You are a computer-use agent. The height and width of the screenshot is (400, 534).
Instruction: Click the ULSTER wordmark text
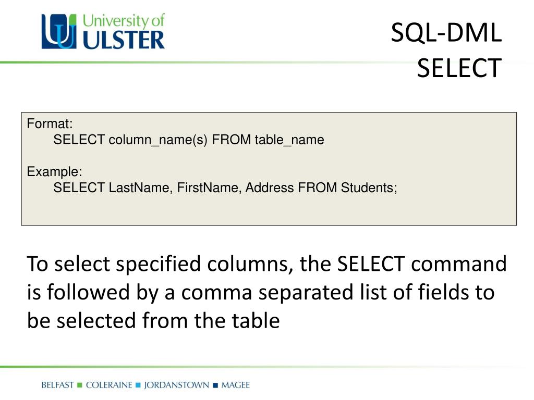click(124, 40)
